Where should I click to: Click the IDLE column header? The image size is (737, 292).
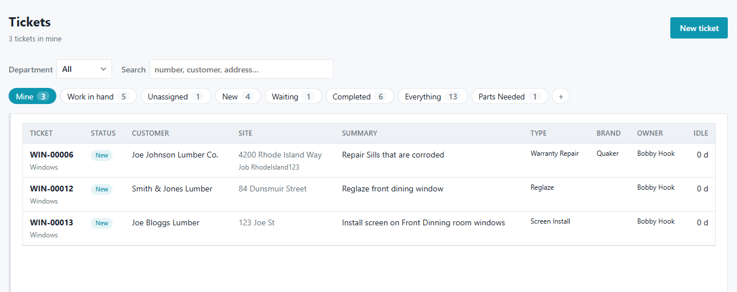[x=701, y=133]
